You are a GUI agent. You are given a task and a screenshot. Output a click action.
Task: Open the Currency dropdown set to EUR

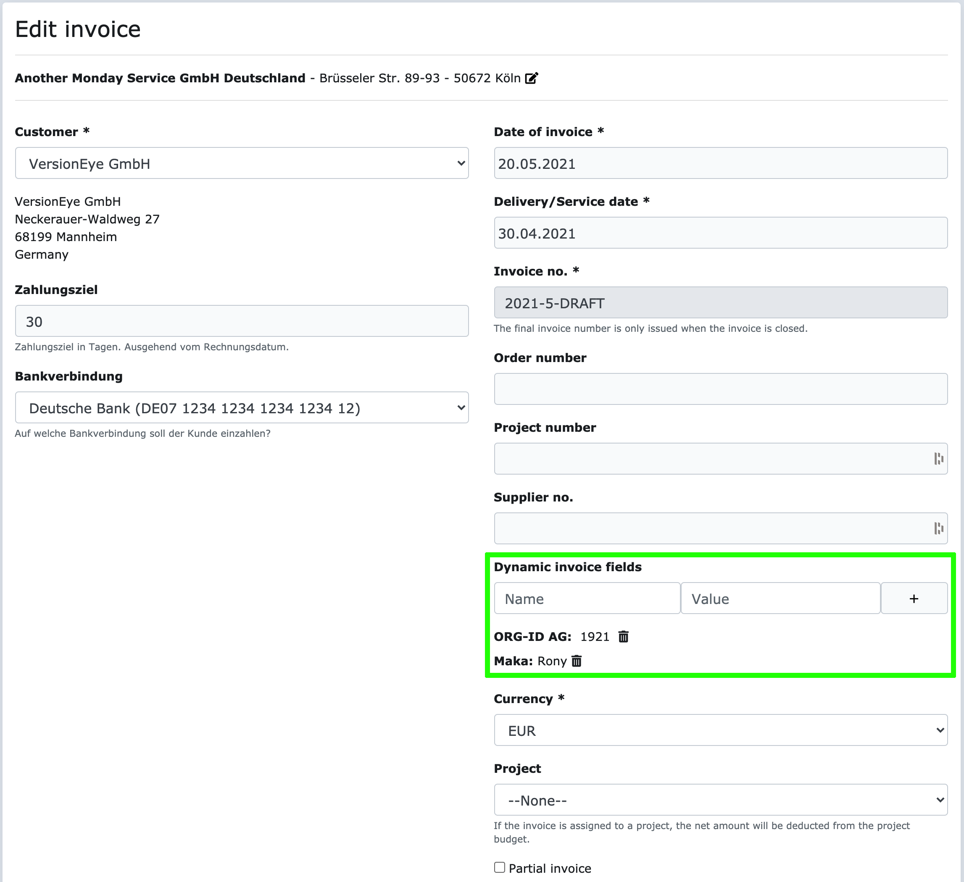point(720,730)
